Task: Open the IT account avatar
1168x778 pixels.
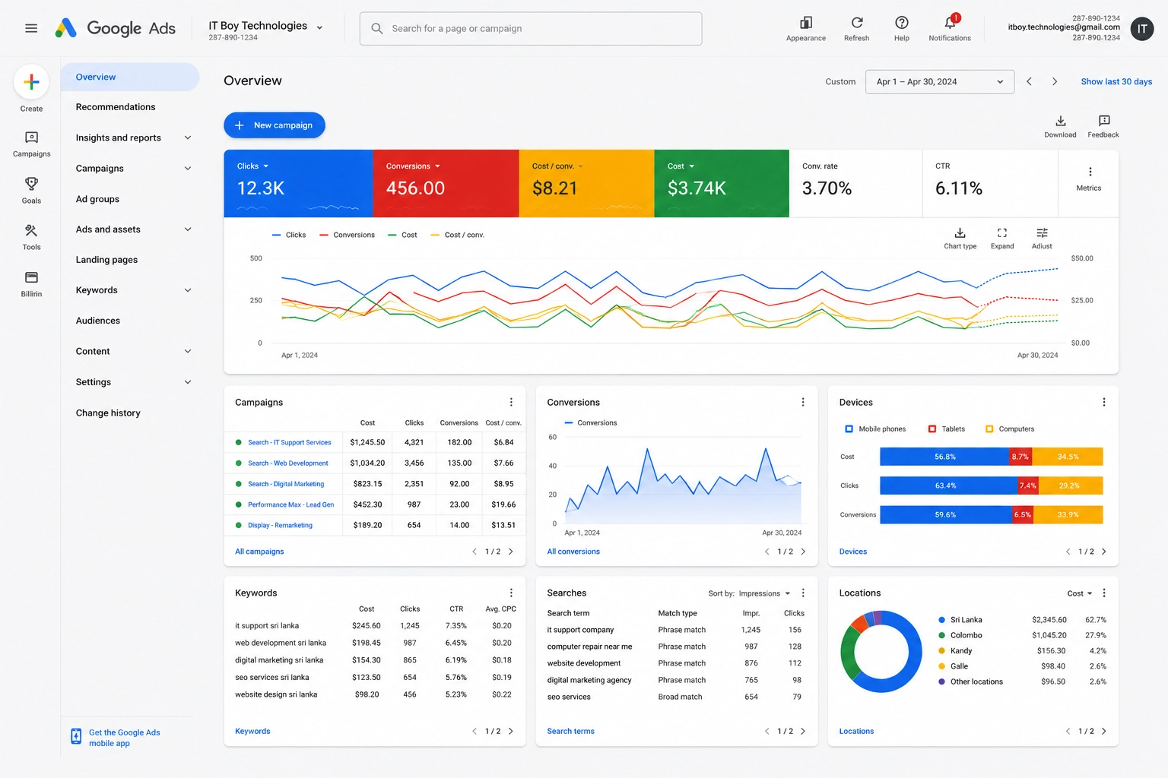Action: (x=1142, y=29)
